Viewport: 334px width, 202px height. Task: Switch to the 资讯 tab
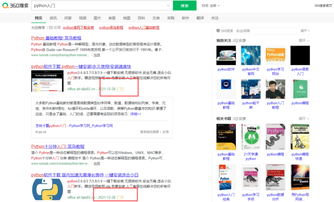pyautogui.click(x=53, y=18)
